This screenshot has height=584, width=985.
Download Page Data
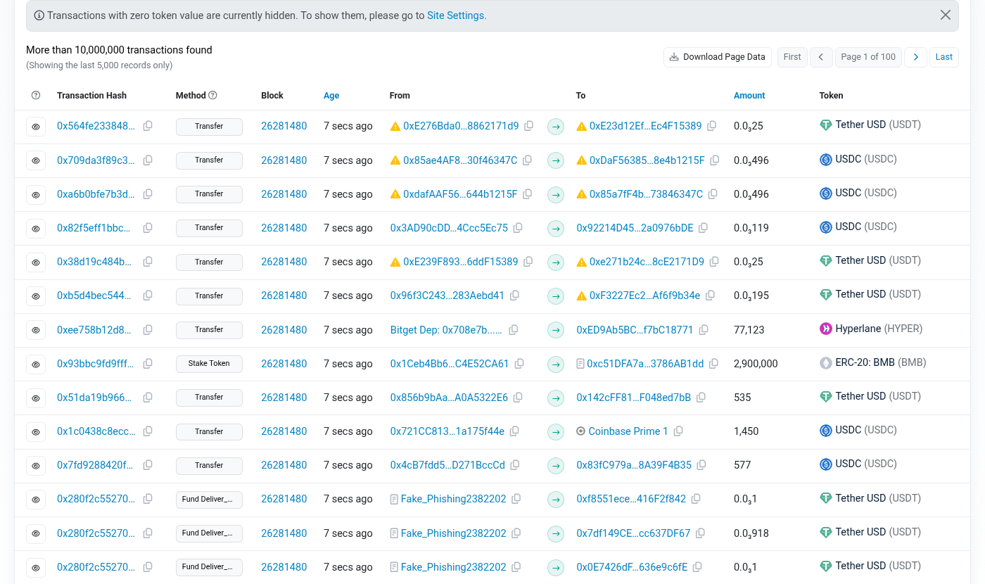click(x=718, y=57)
